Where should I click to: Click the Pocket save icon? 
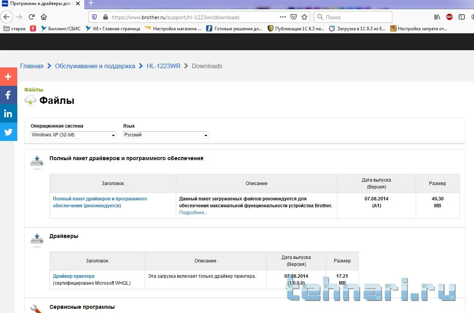pos(294,17)
